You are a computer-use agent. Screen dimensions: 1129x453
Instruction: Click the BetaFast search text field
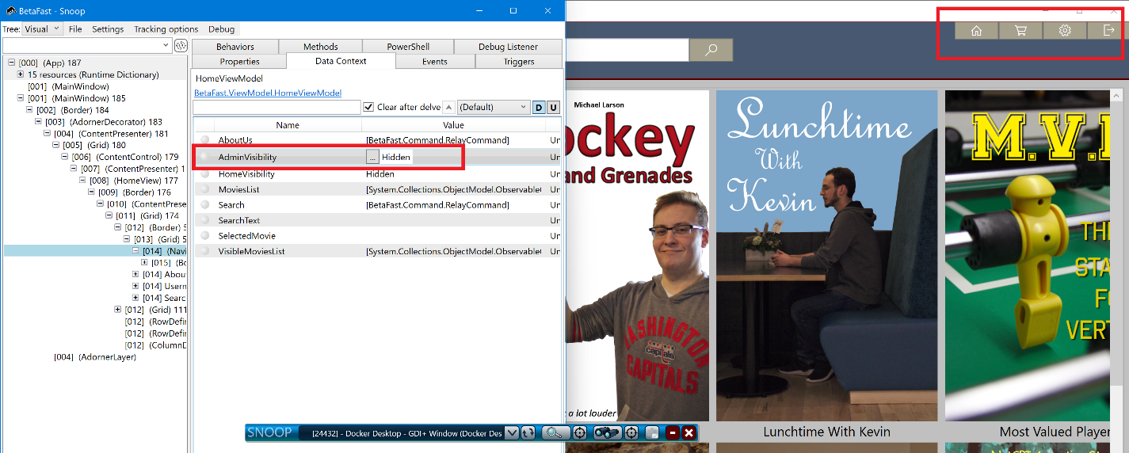[x=627, y=50]
